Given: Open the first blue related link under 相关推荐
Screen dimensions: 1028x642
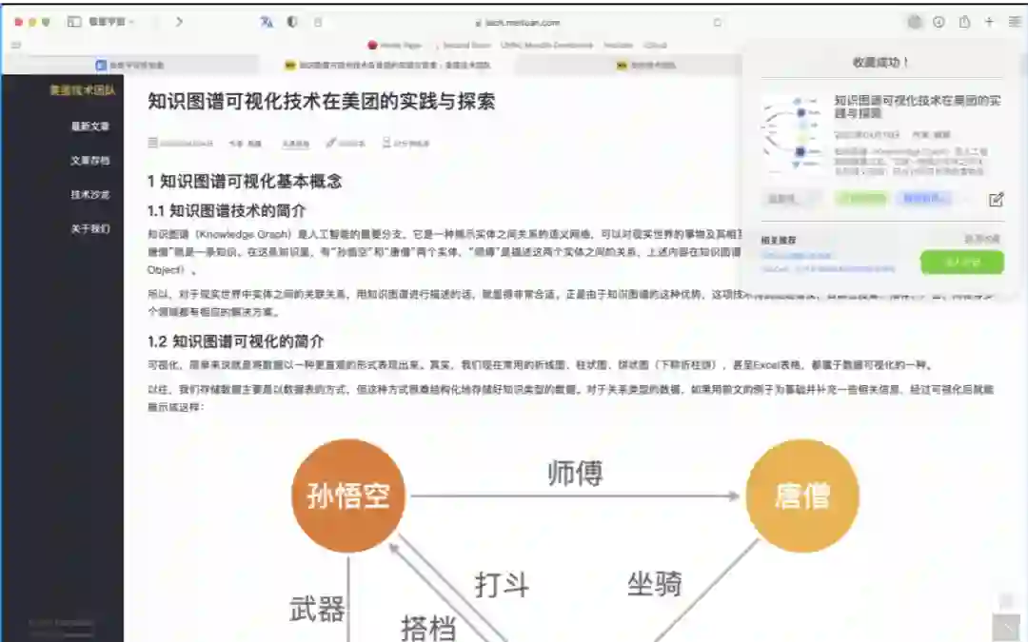Looking at the screenshot, I should (797, 256).
